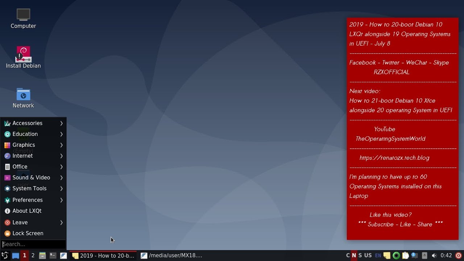Expand the Internet submenu arrow
464x261 pixels.
(62, 156)
